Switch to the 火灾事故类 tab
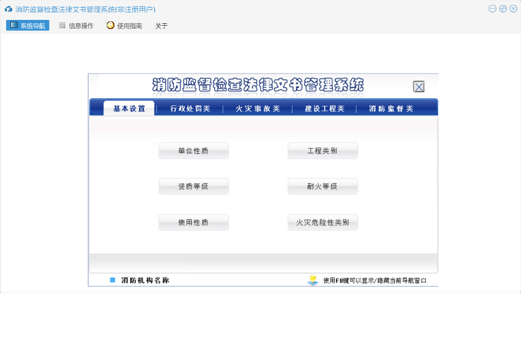 (258, 109)
